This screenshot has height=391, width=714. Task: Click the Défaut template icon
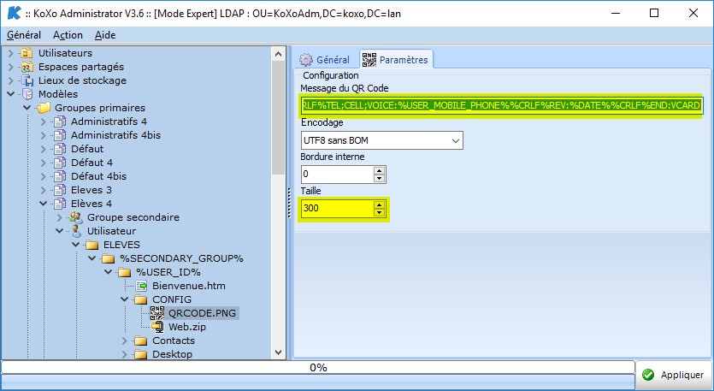pos(60,149)
